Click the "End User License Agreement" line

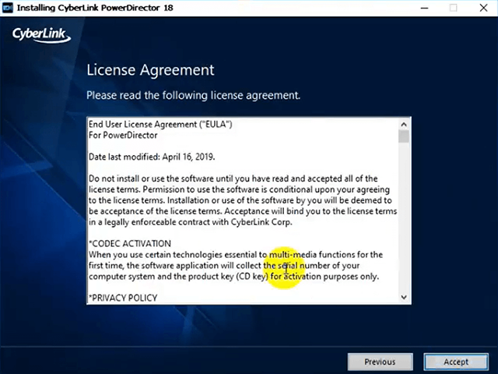pos(160,125)
